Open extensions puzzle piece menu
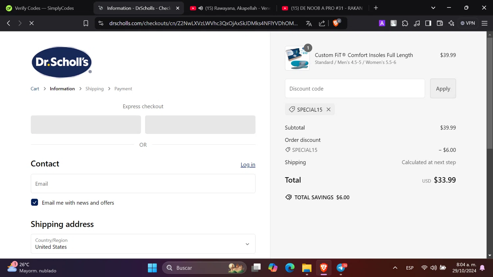Viewport: 493px width, 277px height. click(405, 23)
